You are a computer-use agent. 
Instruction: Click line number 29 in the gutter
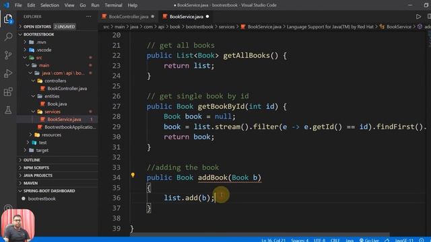click(117, 127)
